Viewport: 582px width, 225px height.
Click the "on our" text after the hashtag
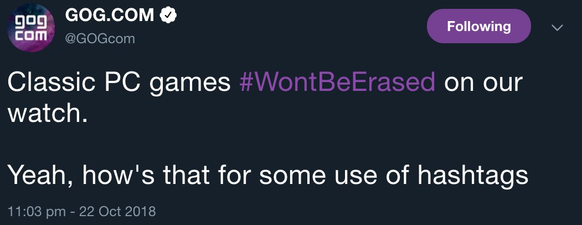tap(483, 83)
